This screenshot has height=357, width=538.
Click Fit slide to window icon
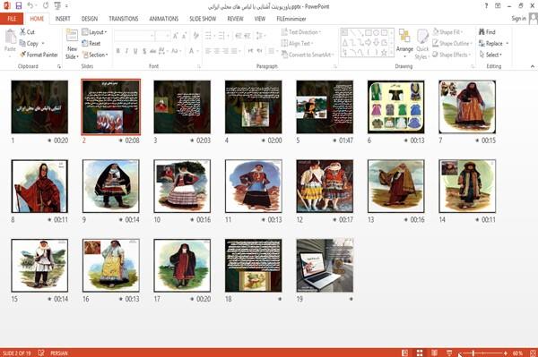coord(533,353)
